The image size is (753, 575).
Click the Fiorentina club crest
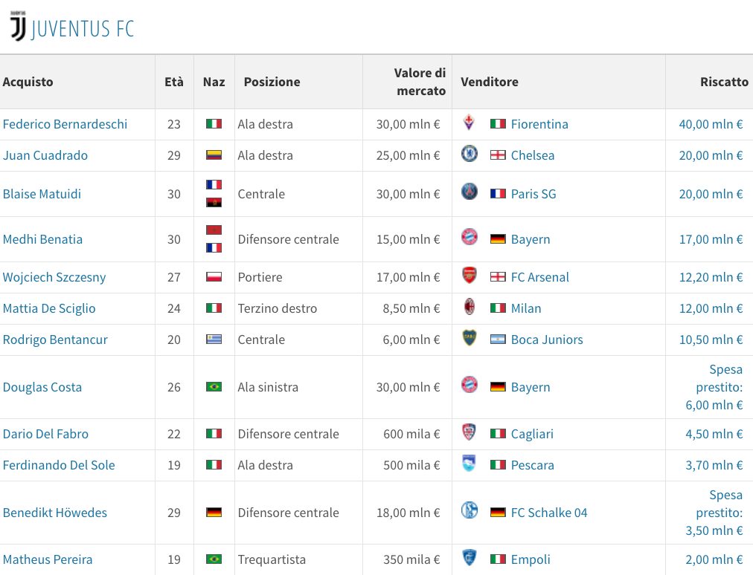tap(469, 123)
